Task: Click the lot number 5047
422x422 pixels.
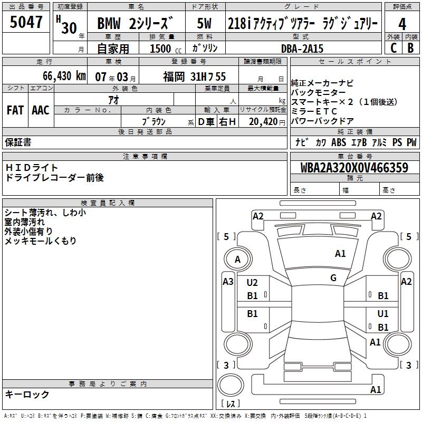Action: coord(26,22)
